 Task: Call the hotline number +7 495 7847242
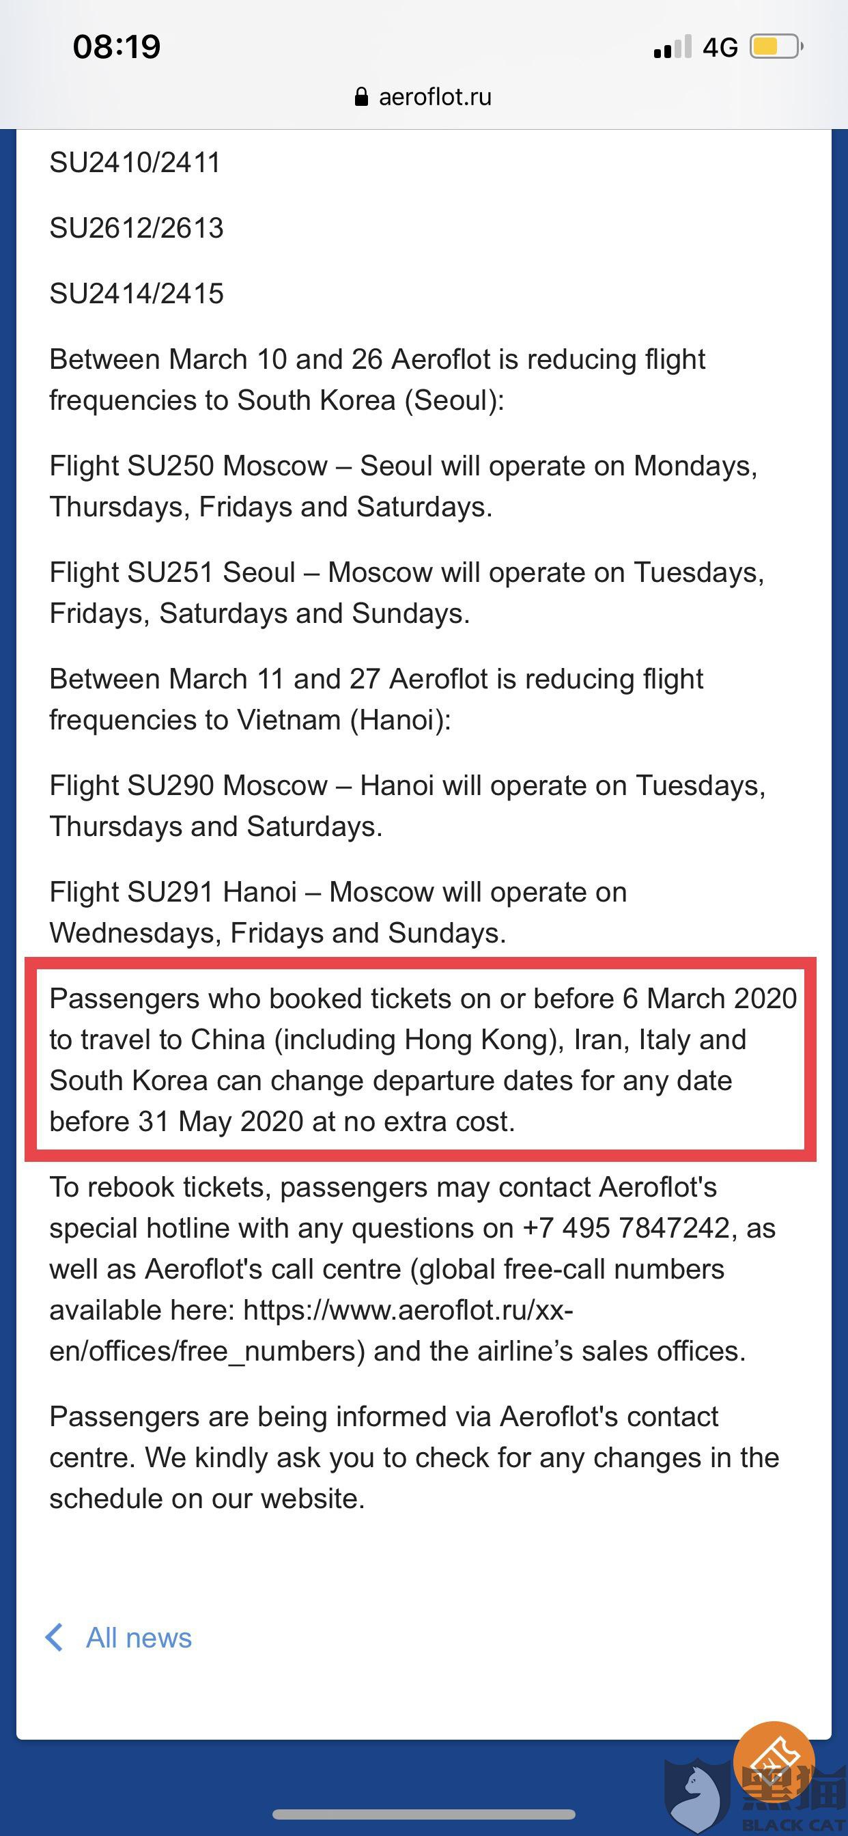[626, 1228]
